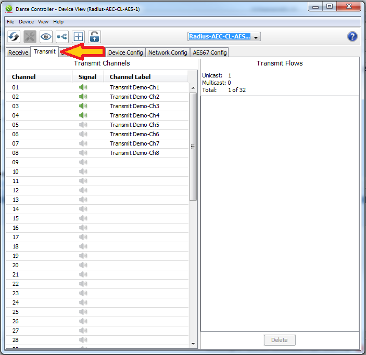This screenshot has width=366, height=355.
Task: Click the Channel column header
Action: 39,77
